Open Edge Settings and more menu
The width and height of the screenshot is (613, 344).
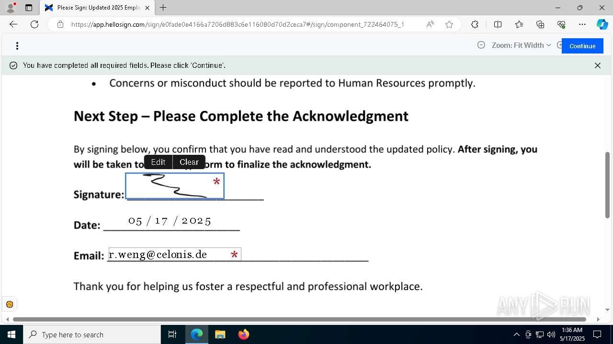[582, 24]
